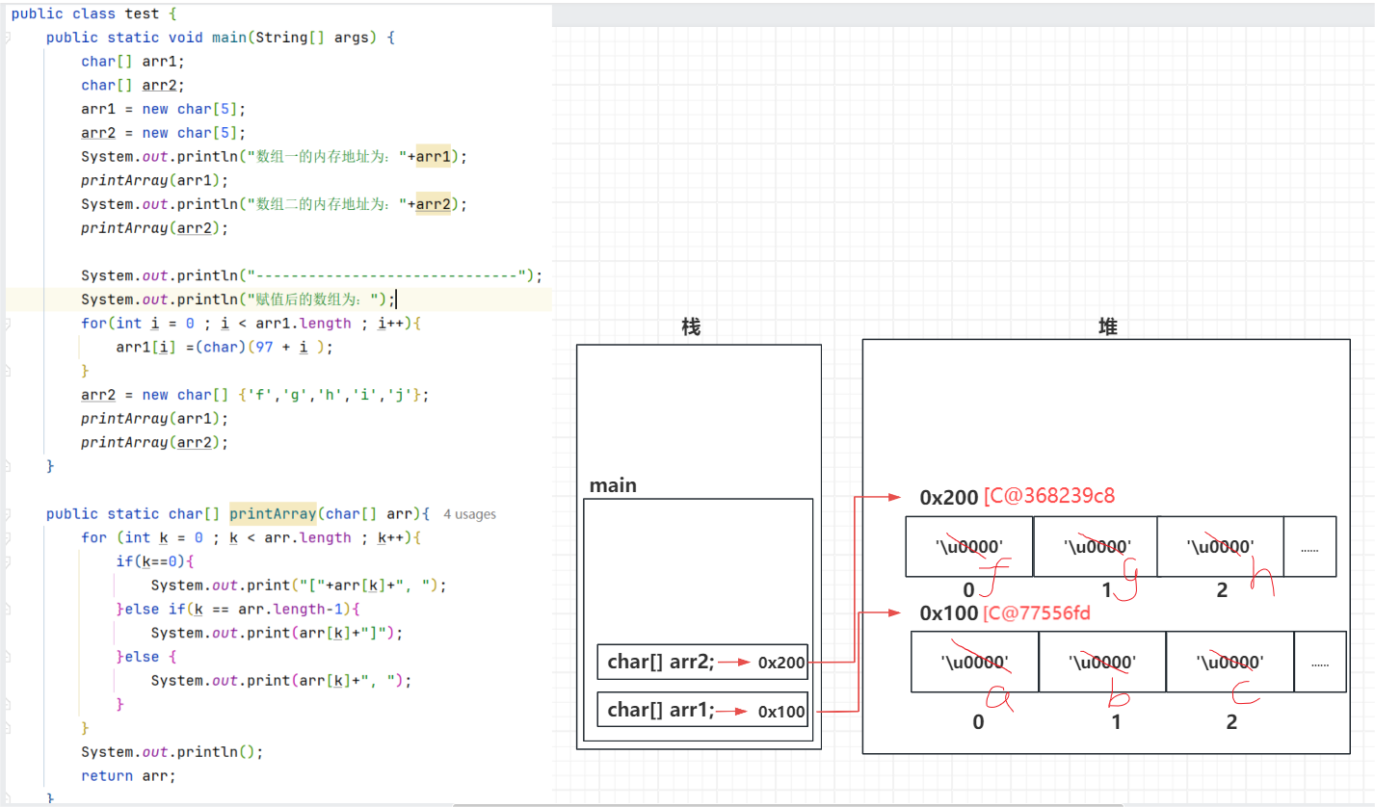
Task: Click the 'if(k==0){' line
Action: click(x=155, y=561)
